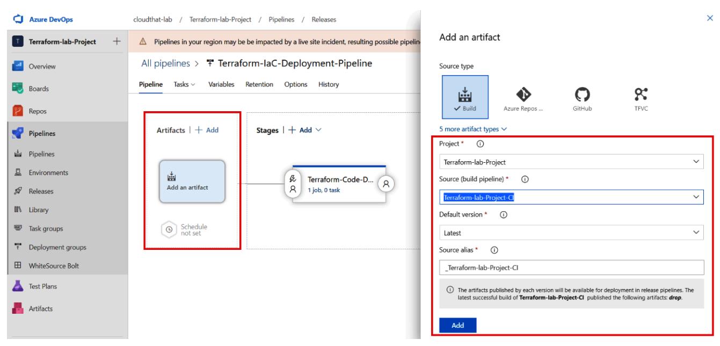The image size is (720, 346).
Task: Switch to the History tab
Action: pyautogui.click(x=329, y=84)
